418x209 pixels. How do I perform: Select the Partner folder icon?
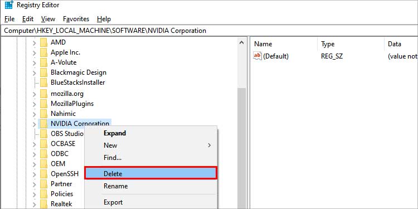[x=43, y=184]
